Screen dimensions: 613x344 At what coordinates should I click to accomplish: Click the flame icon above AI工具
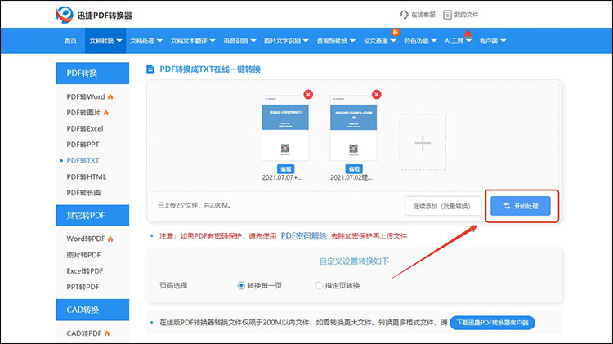pos(468,34)
